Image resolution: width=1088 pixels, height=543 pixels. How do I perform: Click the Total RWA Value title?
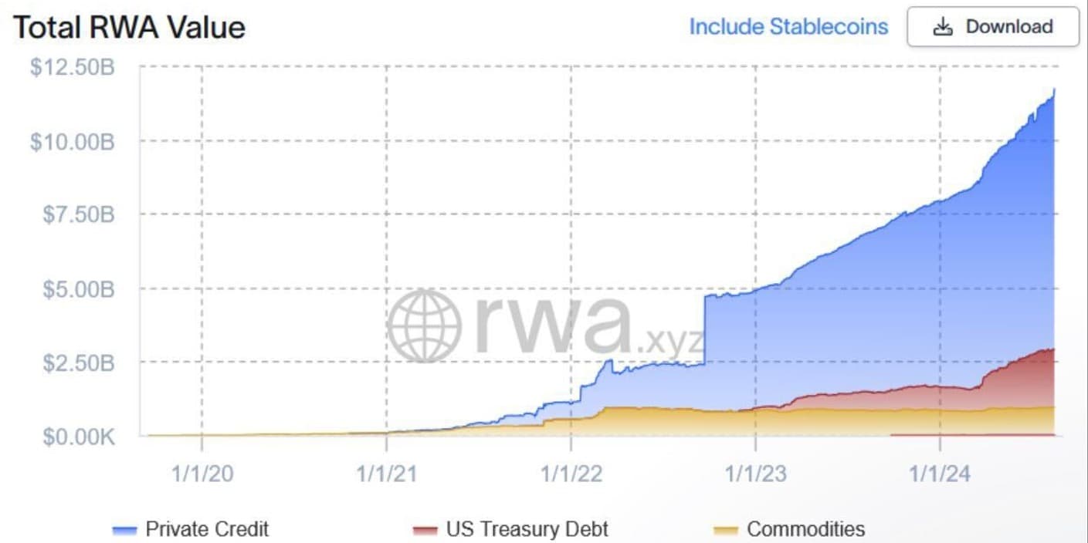tap(130, 28)
